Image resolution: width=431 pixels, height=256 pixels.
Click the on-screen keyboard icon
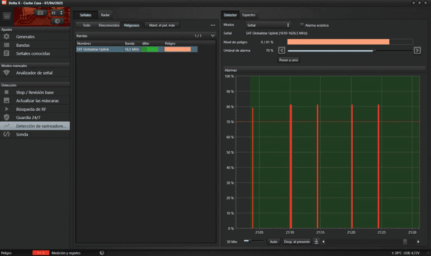tap(41, 13)
